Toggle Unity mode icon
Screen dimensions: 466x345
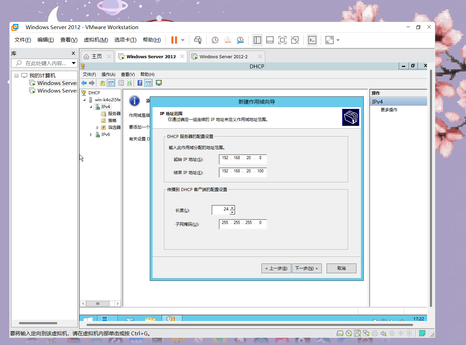coord(295,40)
